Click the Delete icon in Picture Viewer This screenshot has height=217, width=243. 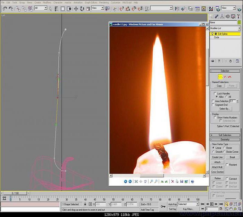173,181
